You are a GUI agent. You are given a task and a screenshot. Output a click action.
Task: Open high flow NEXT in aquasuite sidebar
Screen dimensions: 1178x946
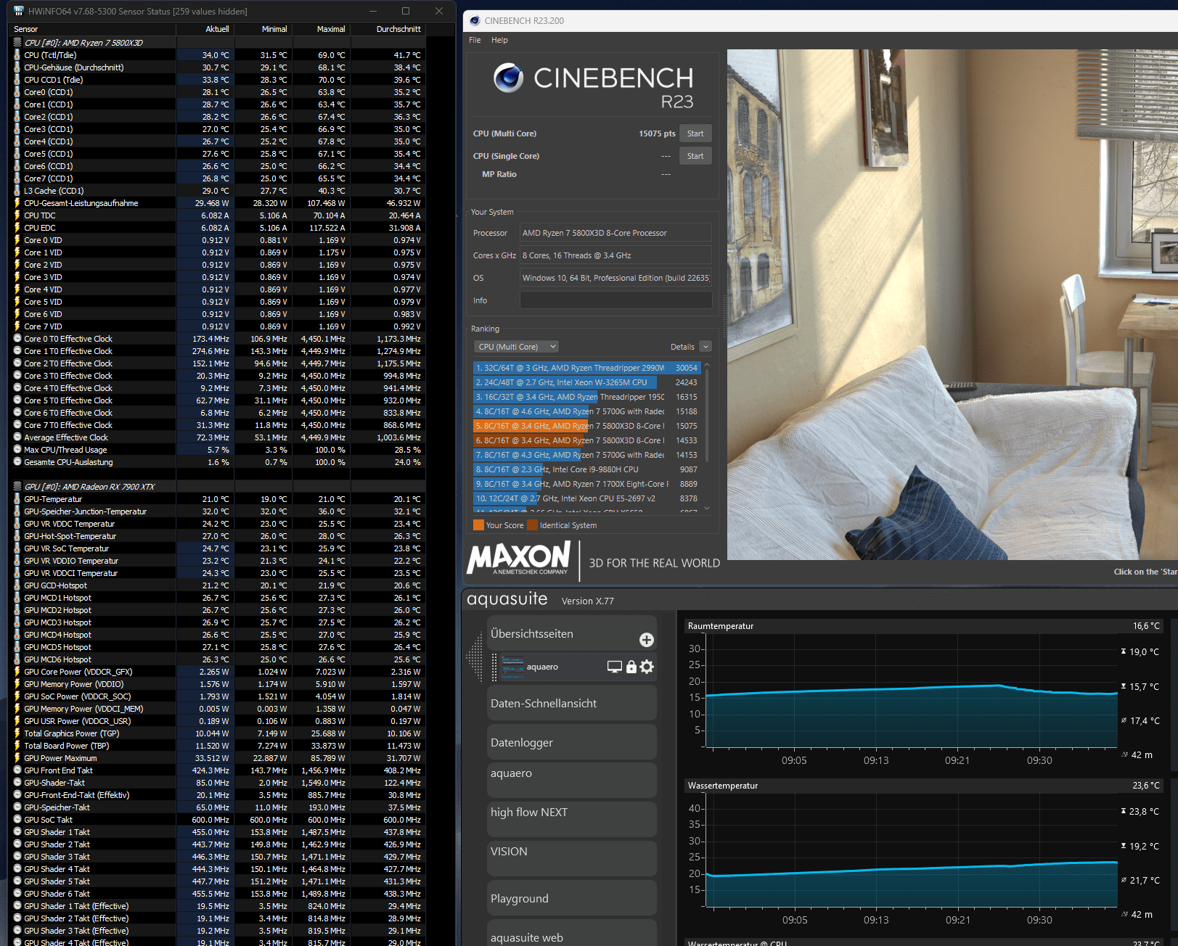click(572, 820)
